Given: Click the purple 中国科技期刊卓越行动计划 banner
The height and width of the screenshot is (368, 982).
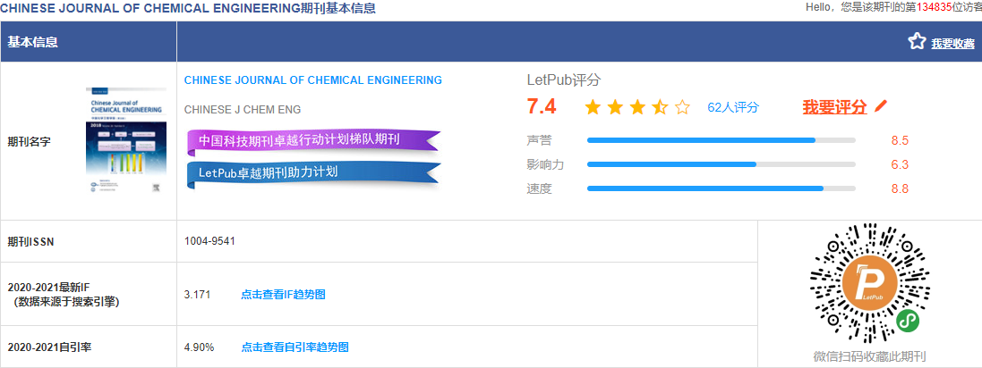Looking at the screenshot, I should pos(312,141).
